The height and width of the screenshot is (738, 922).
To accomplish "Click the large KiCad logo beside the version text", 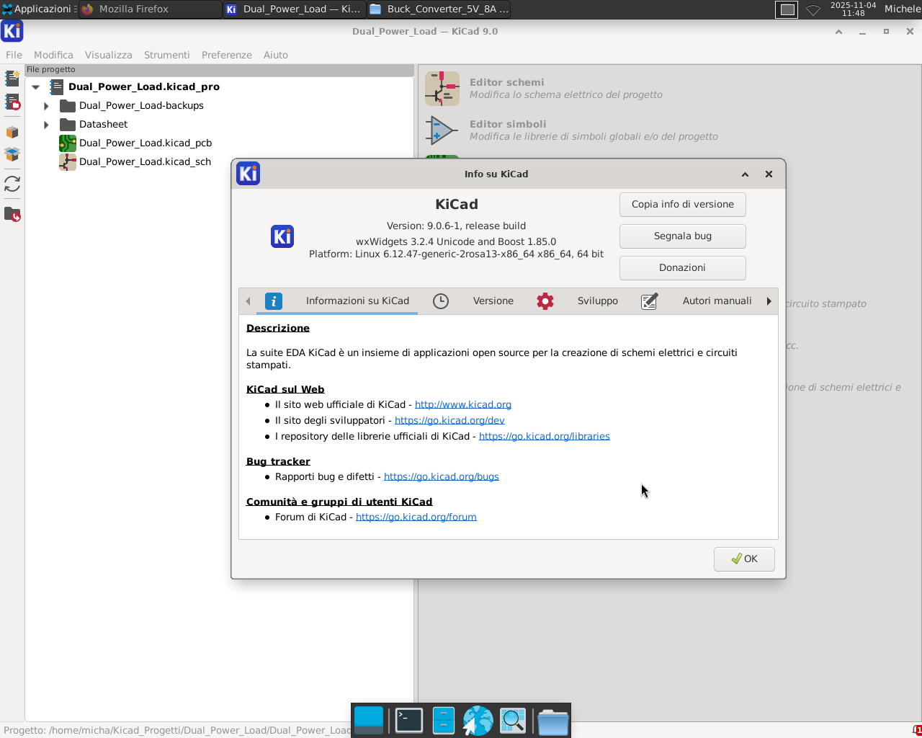I will click(x=282, y=236).
